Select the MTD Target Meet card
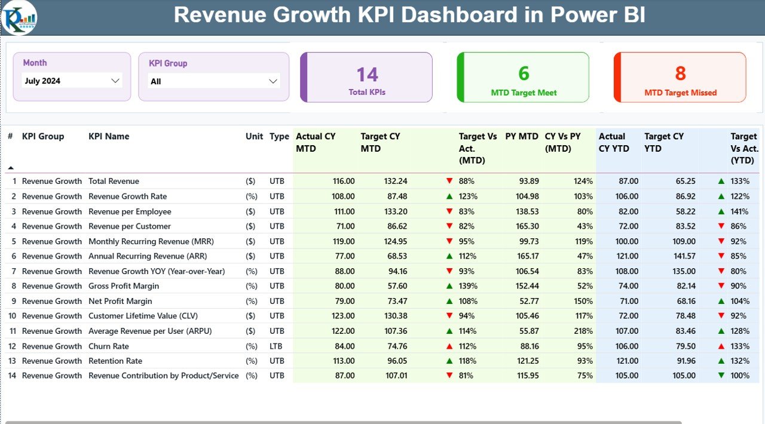Viewport: 765px width, 424px height. (x=523, y=77)
